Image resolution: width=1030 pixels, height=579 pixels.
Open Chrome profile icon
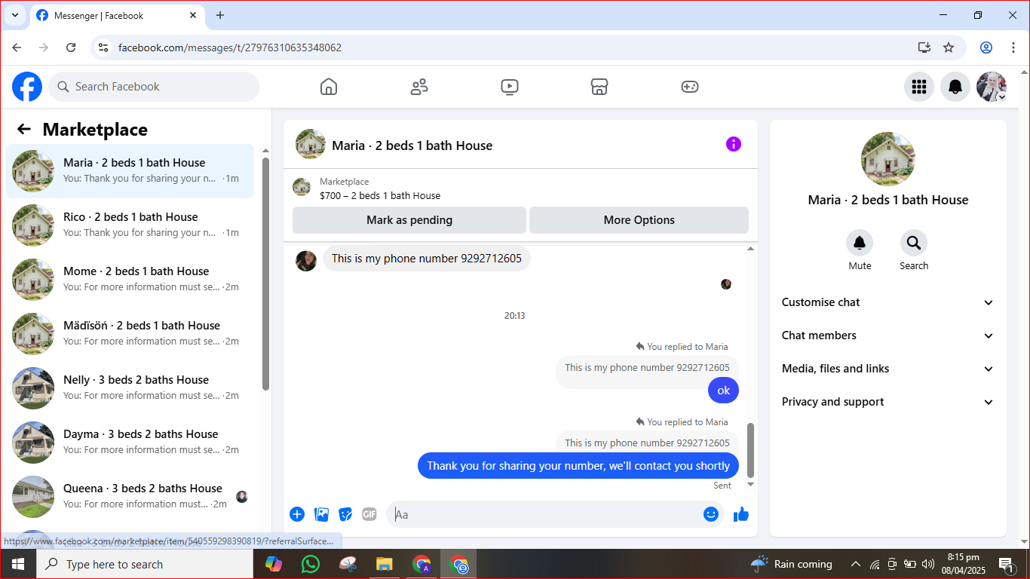(x=986, y=47)
